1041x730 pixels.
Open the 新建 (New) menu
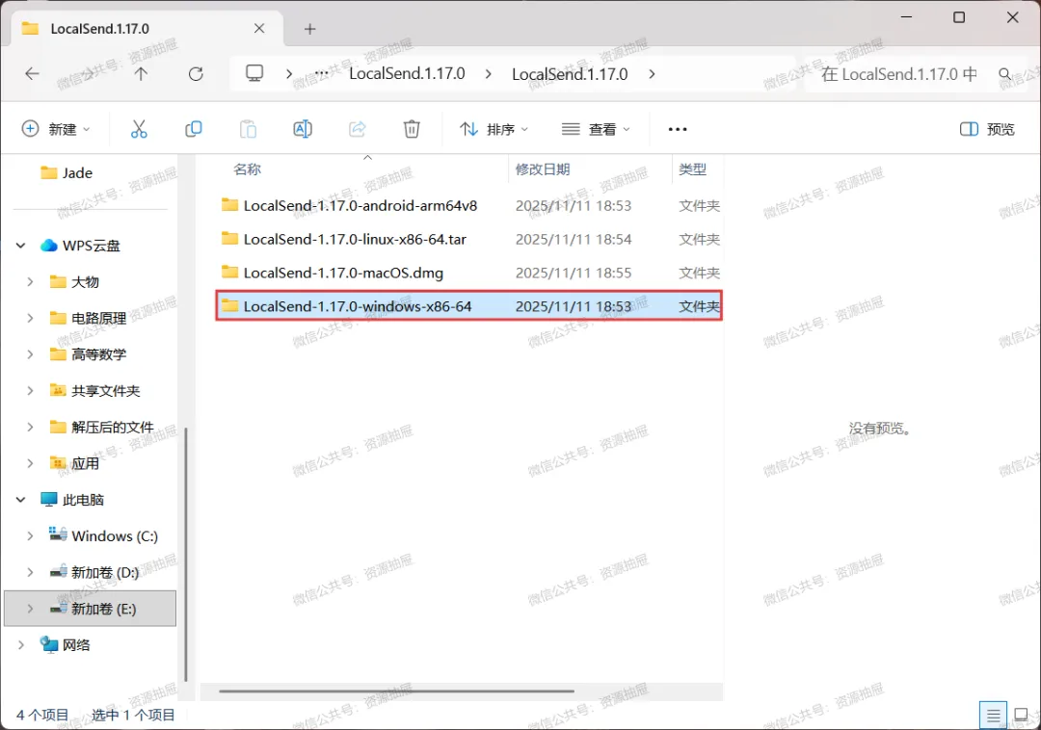click(56, 129)
